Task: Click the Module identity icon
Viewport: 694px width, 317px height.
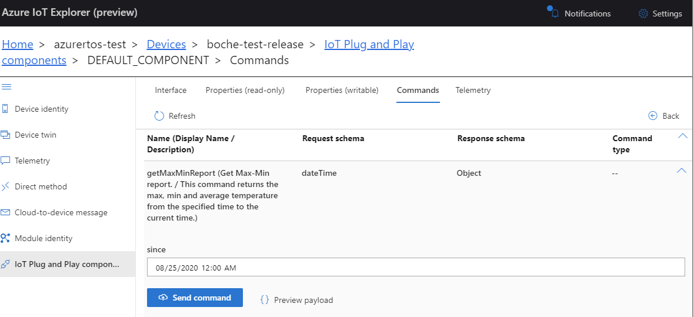Action: tap(6, 238)
